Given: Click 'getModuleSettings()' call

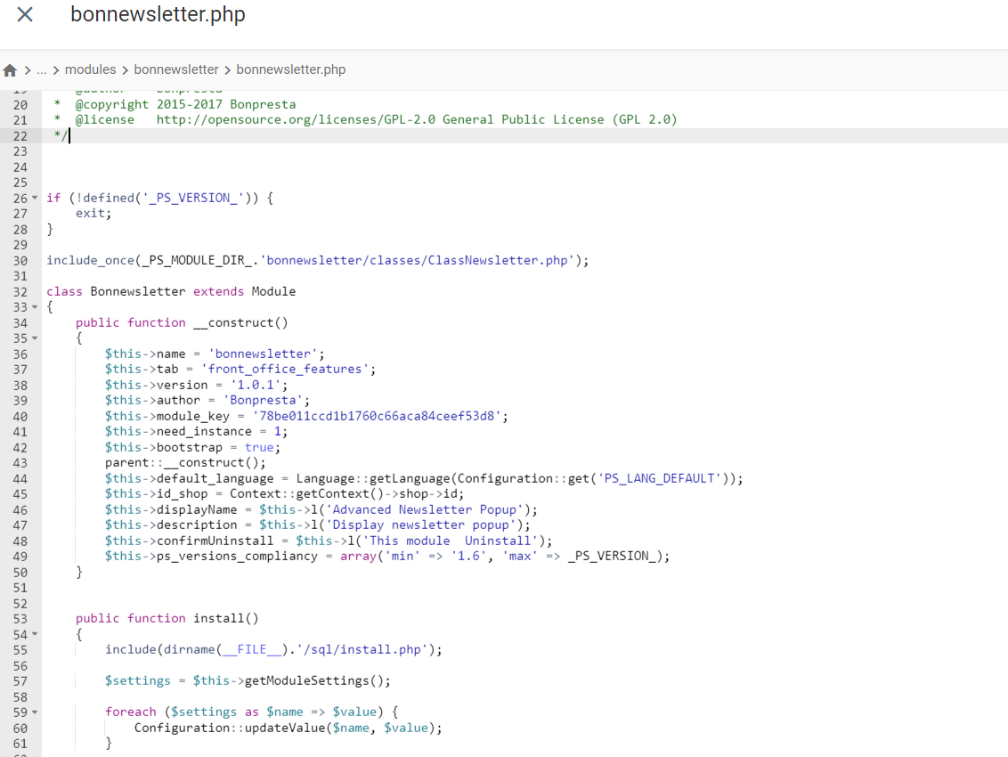Looking at the screenshot, I should coord(314,681).
